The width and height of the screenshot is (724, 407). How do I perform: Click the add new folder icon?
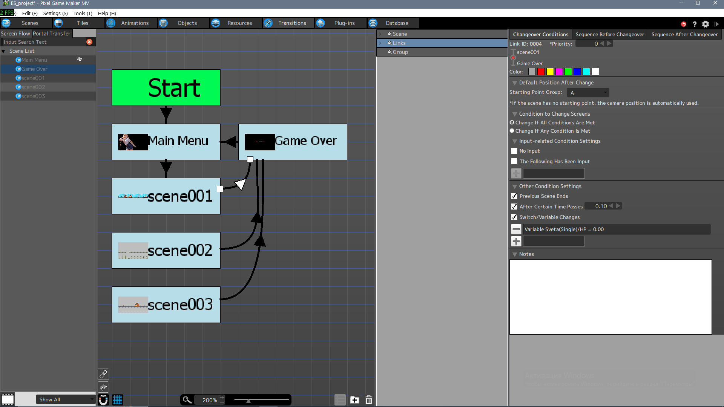[354, 400]
